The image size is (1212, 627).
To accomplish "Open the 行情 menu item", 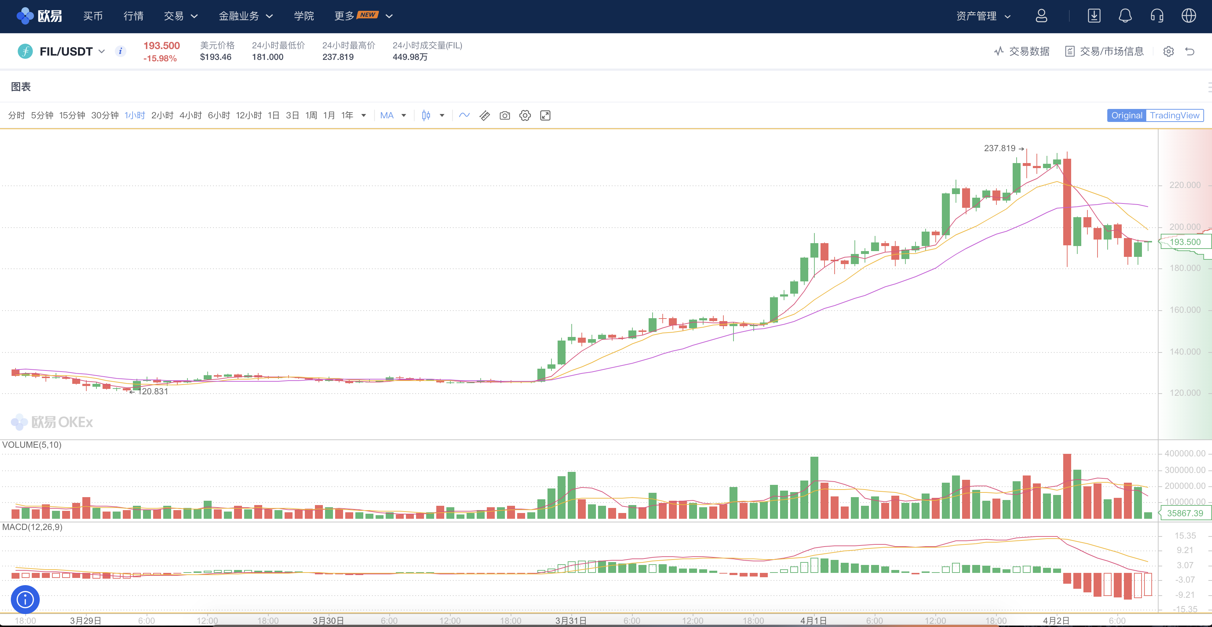I will (133, 16).
